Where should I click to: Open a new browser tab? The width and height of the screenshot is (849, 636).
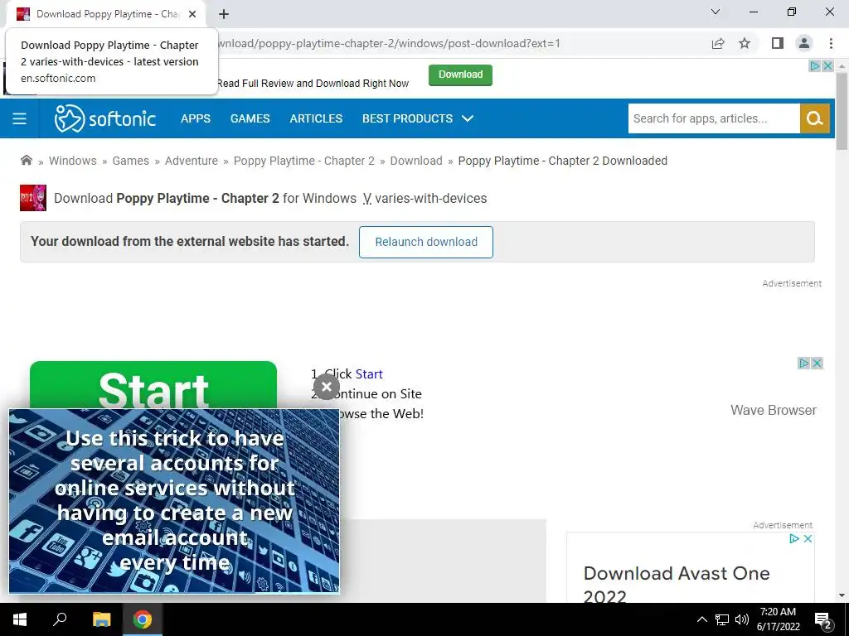[x=224, y=14]
